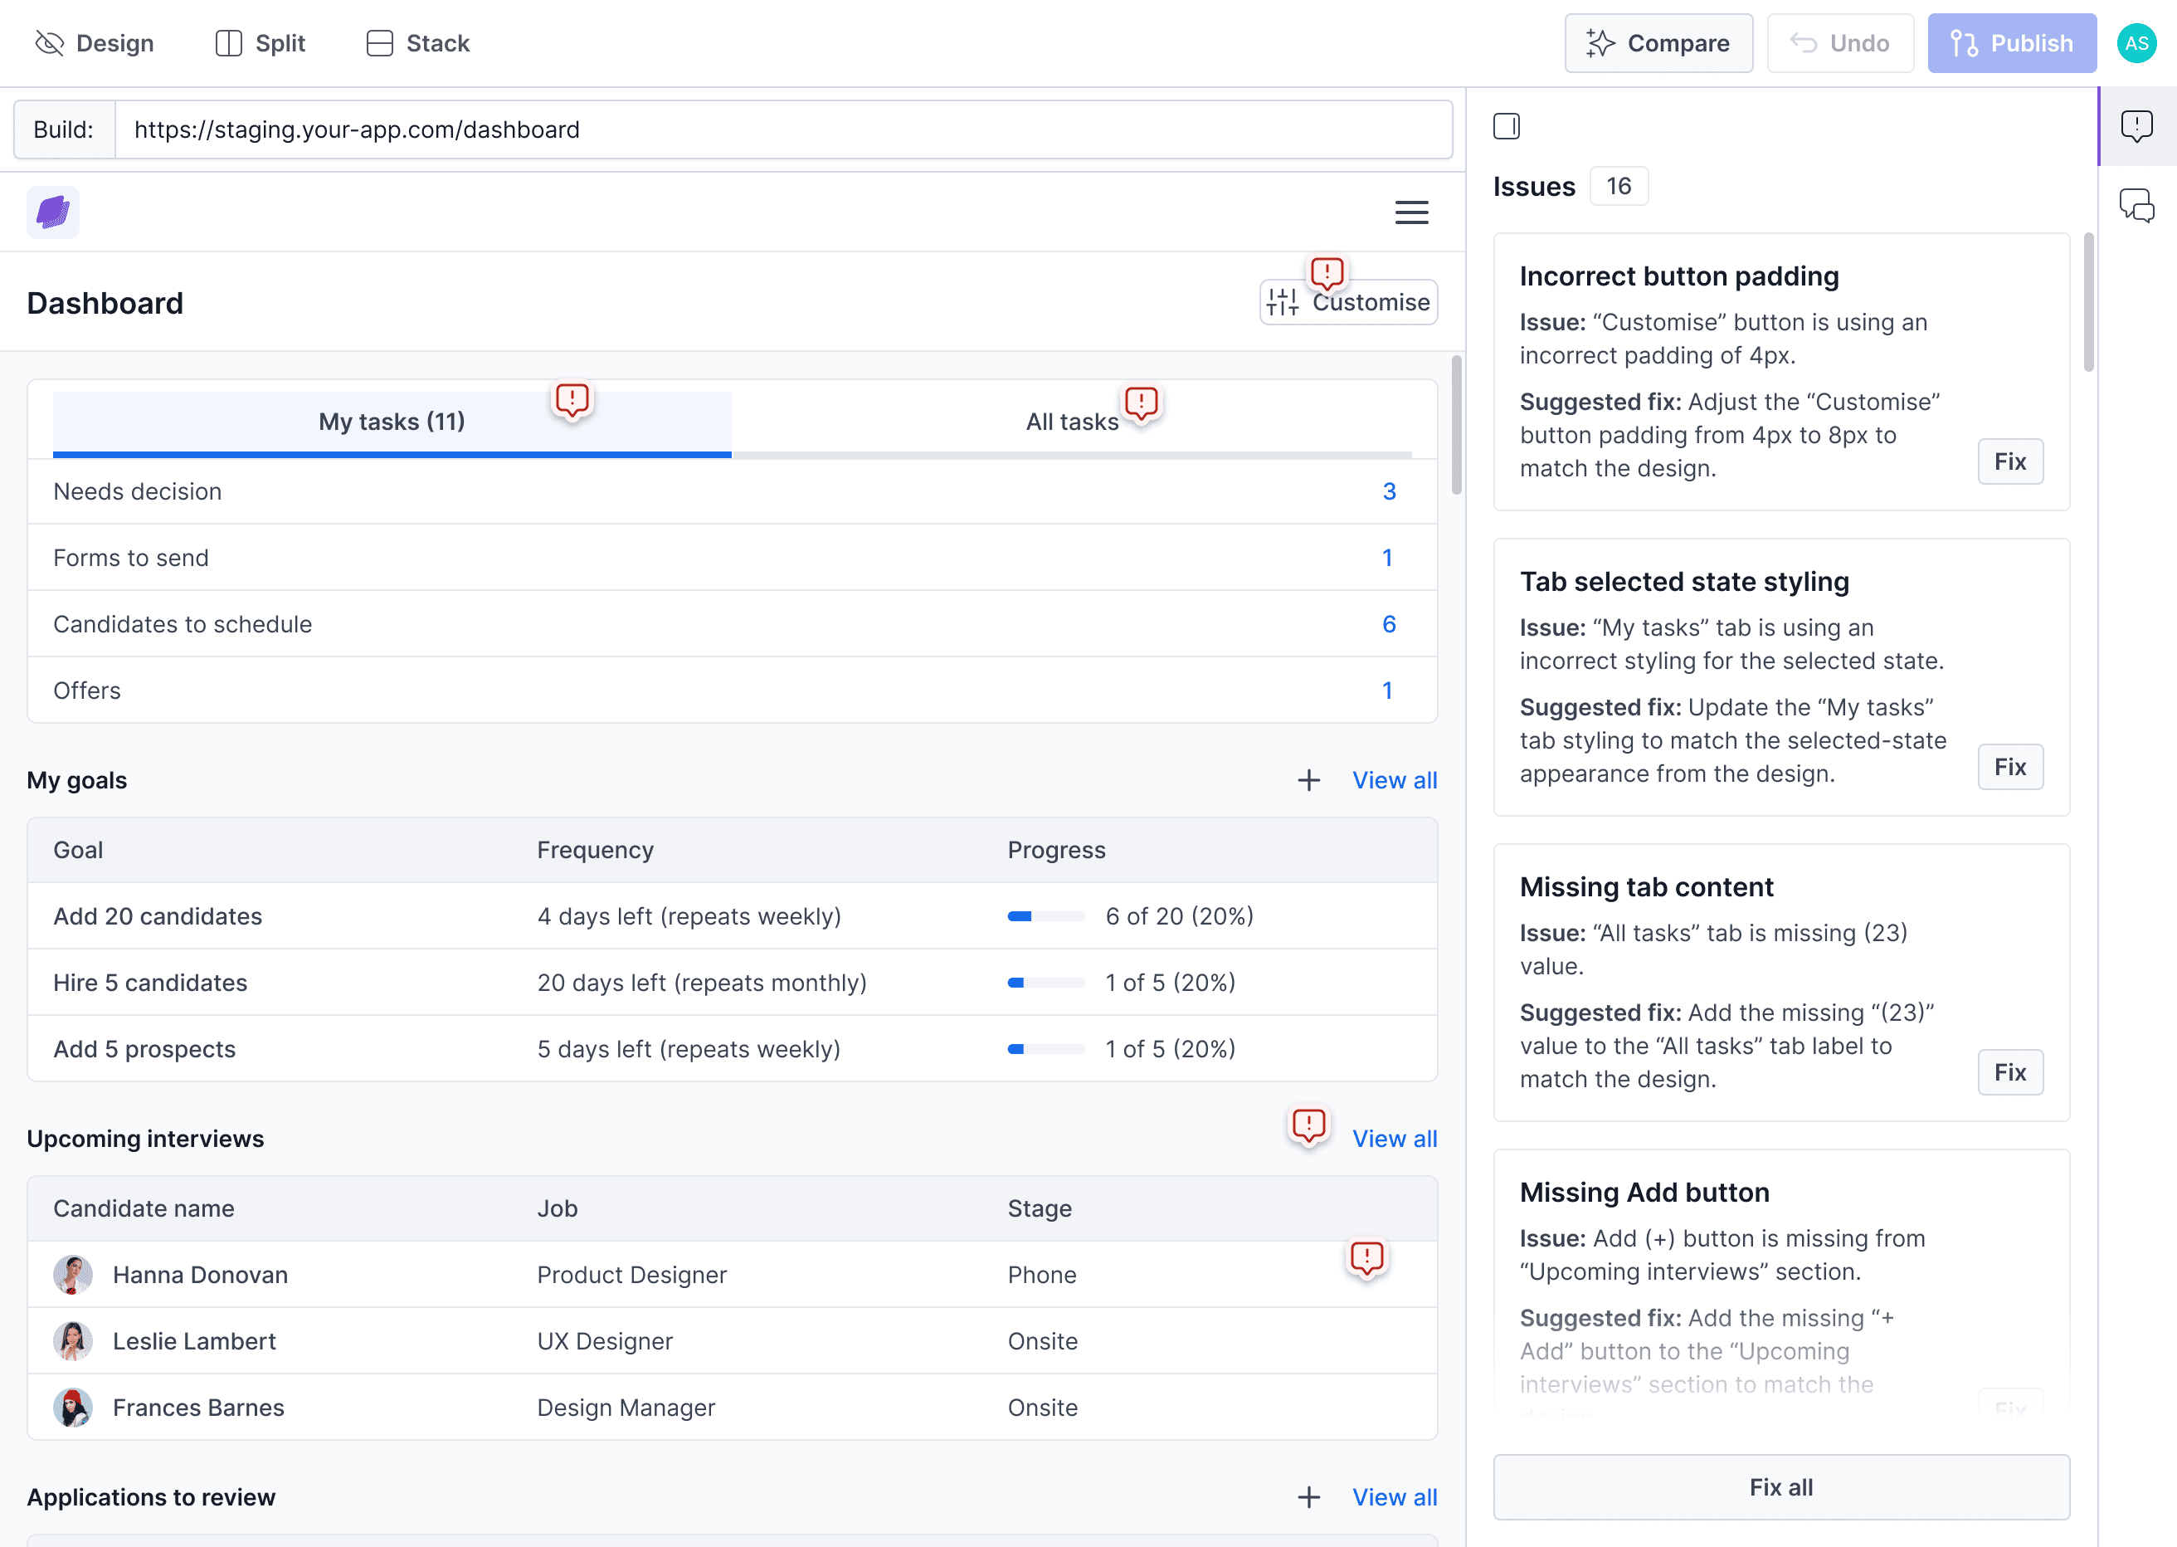Image resolution: width=2177 pixels, height=1547 pixels.
Task: Click the Job column header
Action: click(x=557, y=1209)
